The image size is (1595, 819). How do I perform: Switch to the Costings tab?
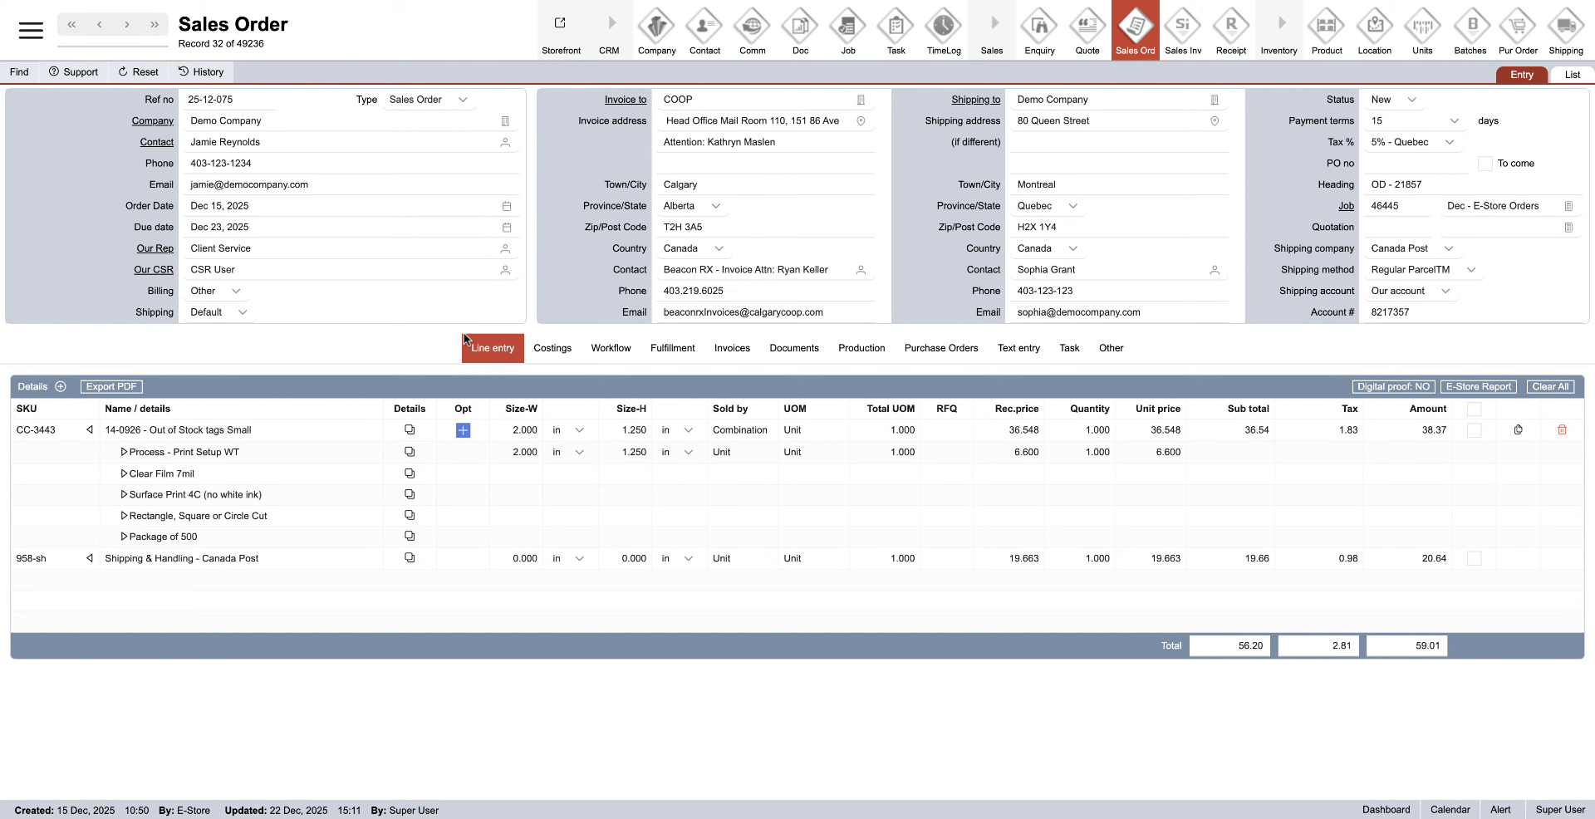click(x=552, y=349)
